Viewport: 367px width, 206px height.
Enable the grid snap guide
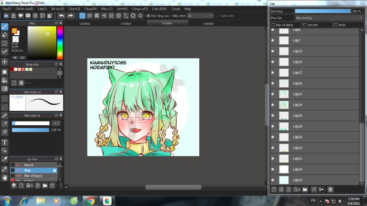(x=97, y=16)
